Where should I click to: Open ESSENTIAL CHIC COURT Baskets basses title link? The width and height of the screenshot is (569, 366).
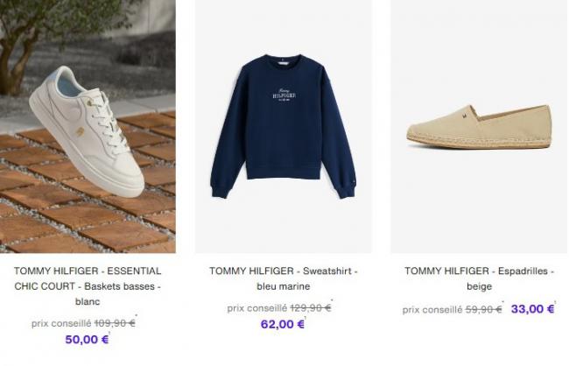point(88,286)
